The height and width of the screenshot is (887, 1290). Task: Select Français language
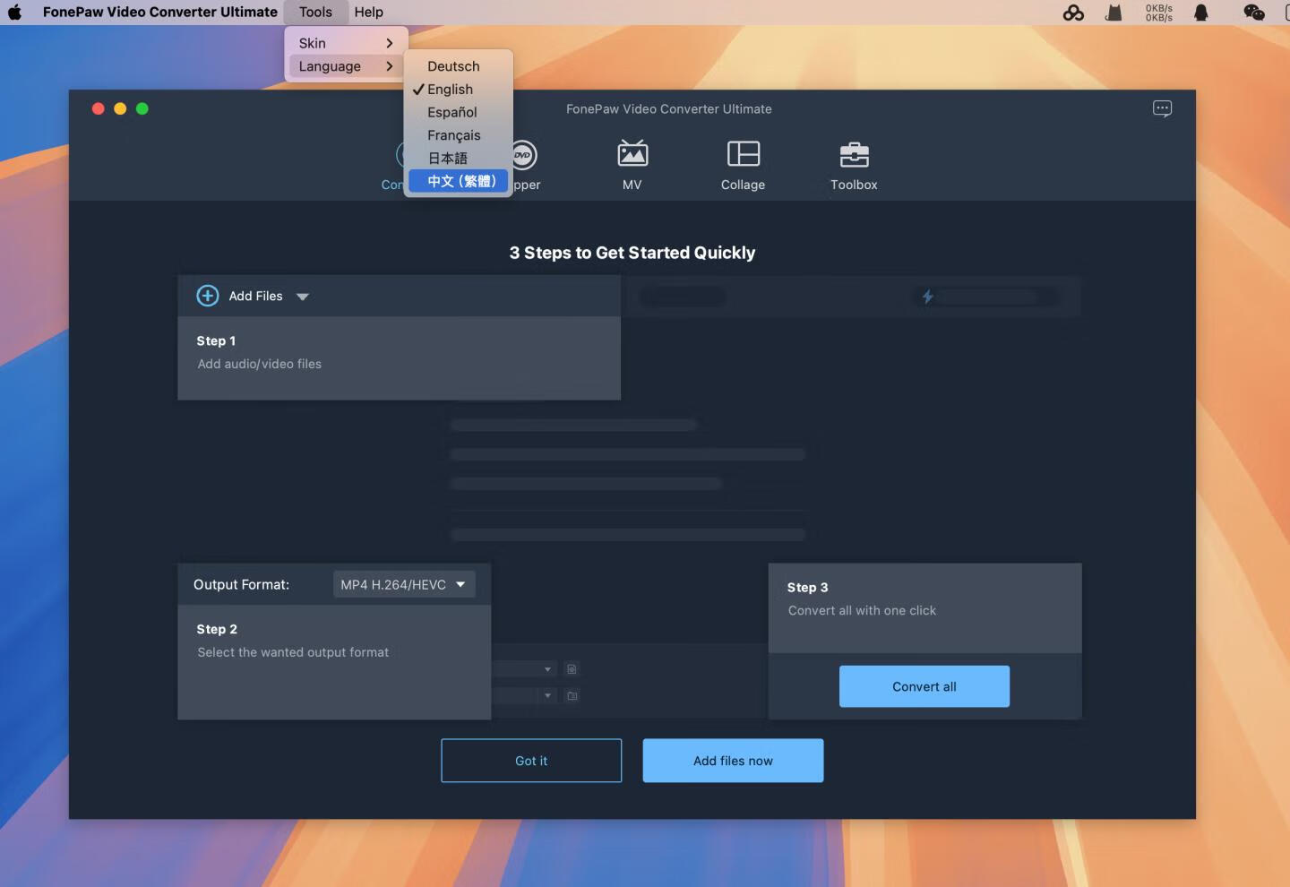tap(459, 135)
